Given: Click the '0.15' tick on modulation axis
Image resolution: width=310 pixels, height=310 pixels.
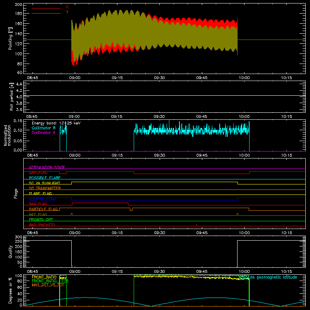Looking at the screenshot, I should click(x=18, y=121).
